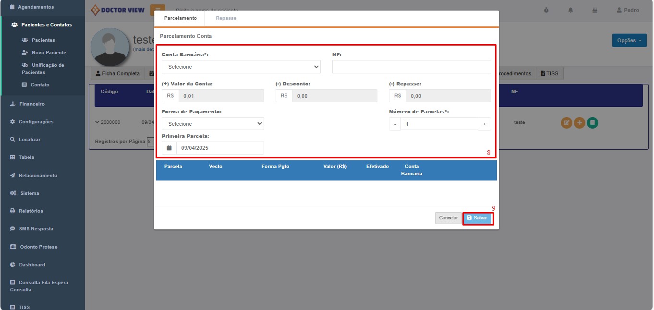Increase Número de Parcelas with plus

coord(484,124)
